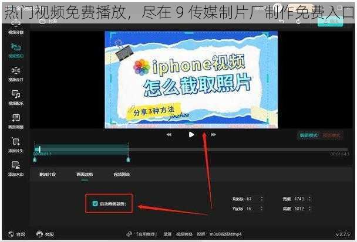Click the right clip end marker

pyautogui.click(x=128, y=160)
